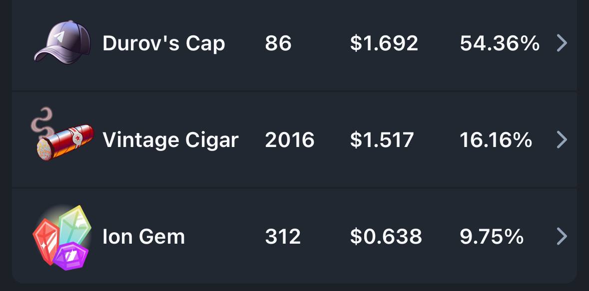Open Ion Gem details via chevron arrow
This screenshot has width=589, height=291.
(562, 236)
